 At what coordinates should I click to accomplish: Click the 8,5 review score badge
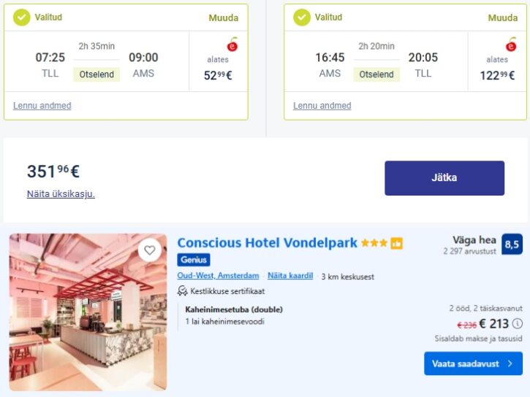click(x=512, y=244)
